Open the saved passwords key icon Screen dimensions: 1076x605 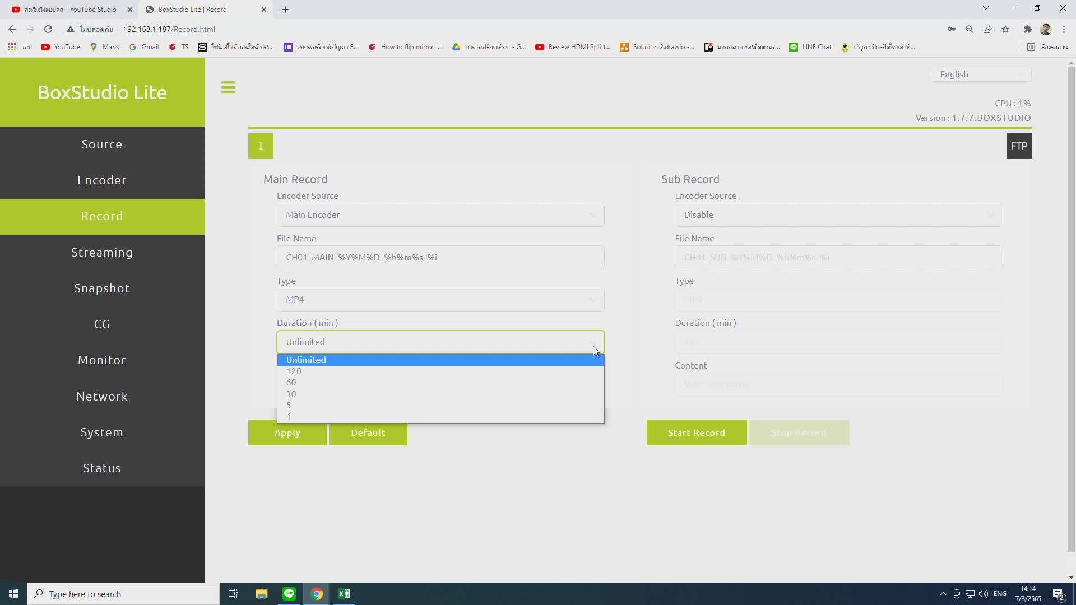pyautogui.click(x=952, y=29)
